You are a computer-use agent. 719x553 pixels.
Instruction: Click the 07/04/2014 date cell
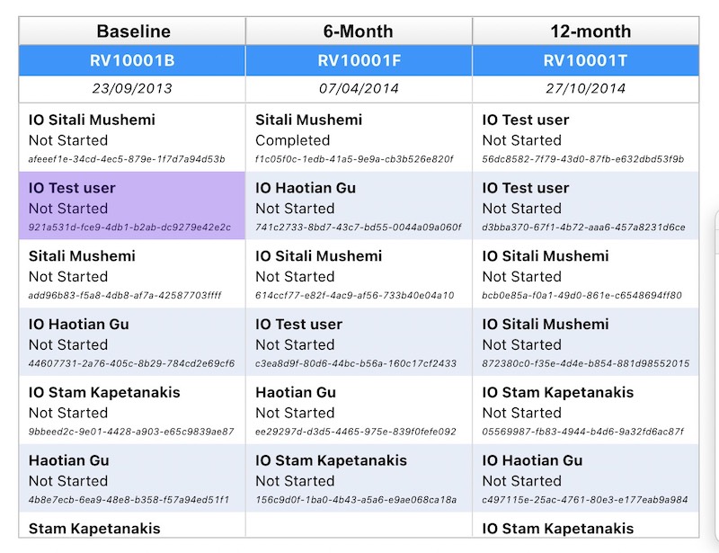point(359,89)
